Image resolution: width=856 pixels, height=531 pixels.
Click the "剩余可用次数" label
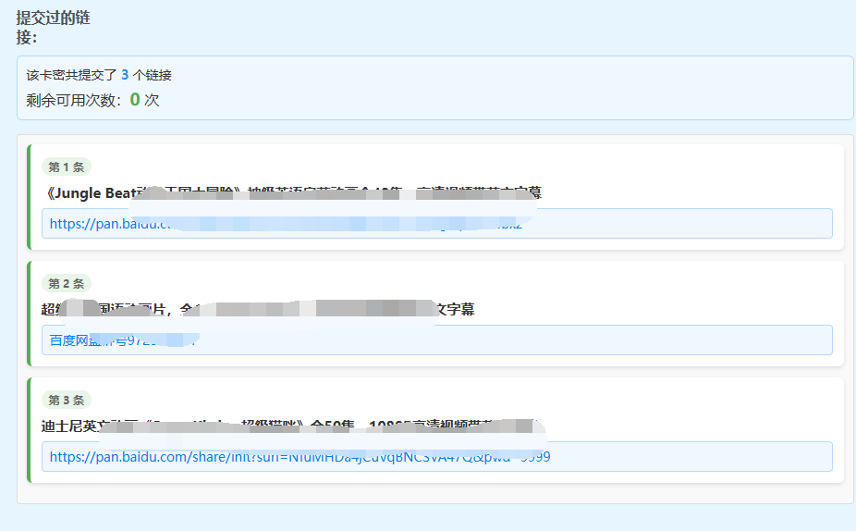click(74, 101)
